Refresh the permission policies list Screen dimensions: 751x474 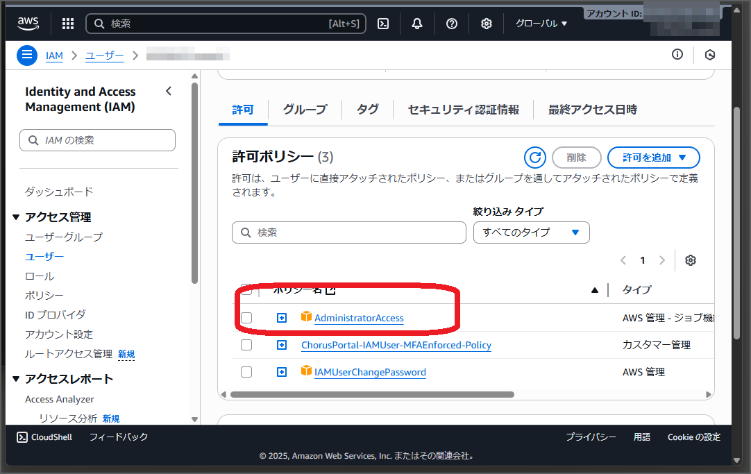pos(535,158)
